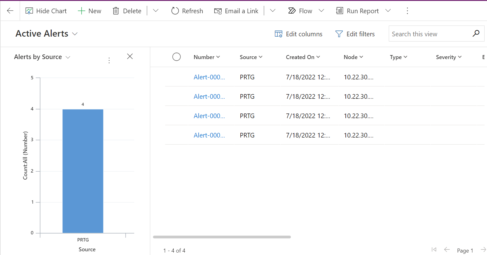This screenshot has height=255, width=487.
Task: Click the 1 - 4 of 4 record count
Action: pyautogui.click(x=174, y=250)
